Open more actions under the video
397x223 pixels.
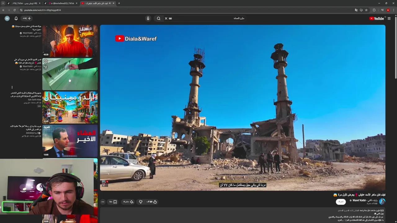(x=103, y=202)
